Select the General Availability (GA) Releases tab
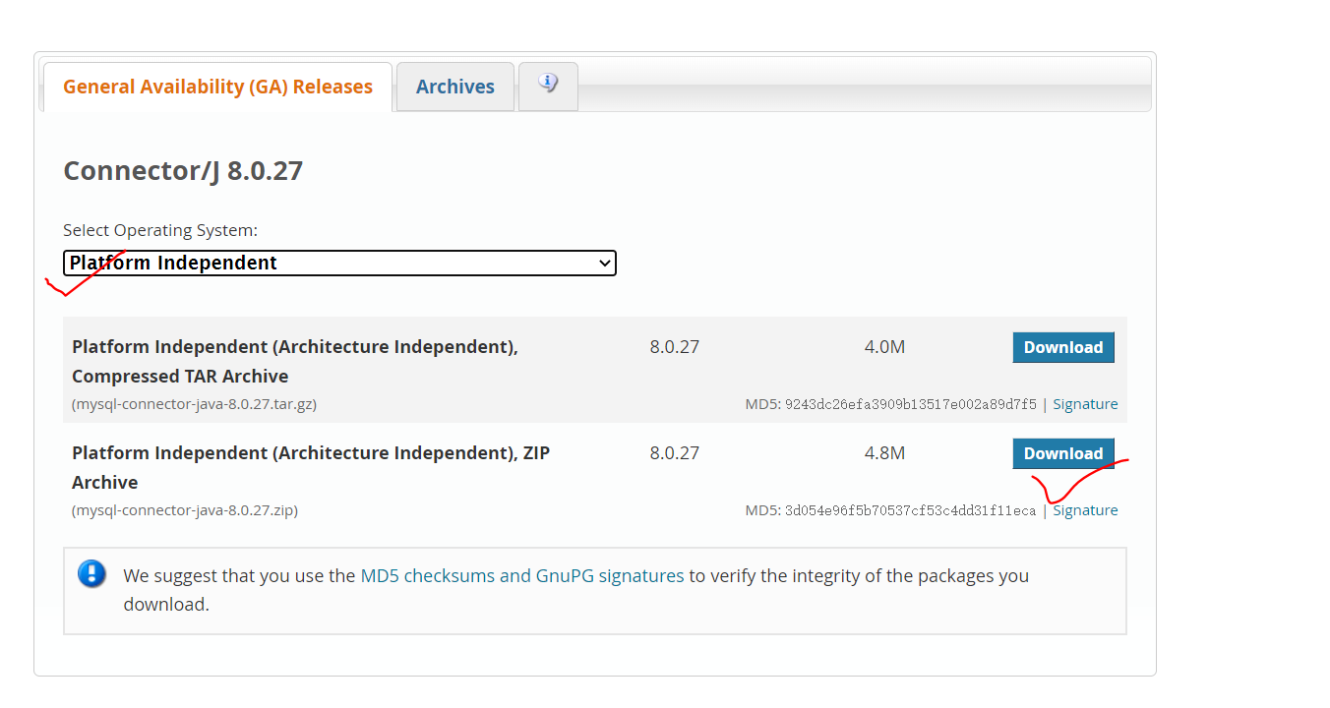 pos(215,87)
